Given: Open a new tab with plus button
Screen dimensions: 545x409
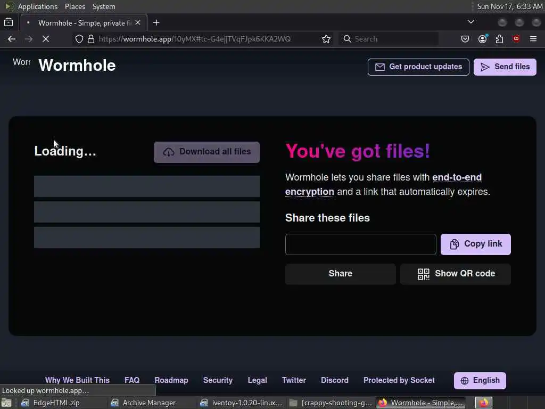Looking at the screenshot, I should pos(156,22).
